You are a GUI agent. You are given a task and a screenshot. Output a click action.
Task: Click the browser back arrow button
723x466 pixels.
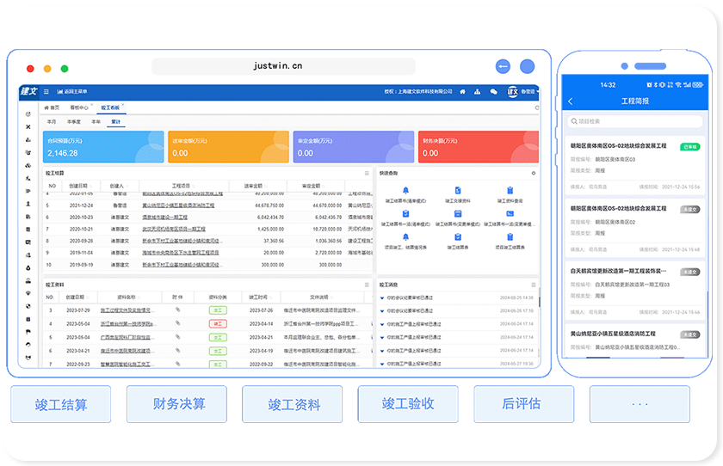[x=503, y=66]
